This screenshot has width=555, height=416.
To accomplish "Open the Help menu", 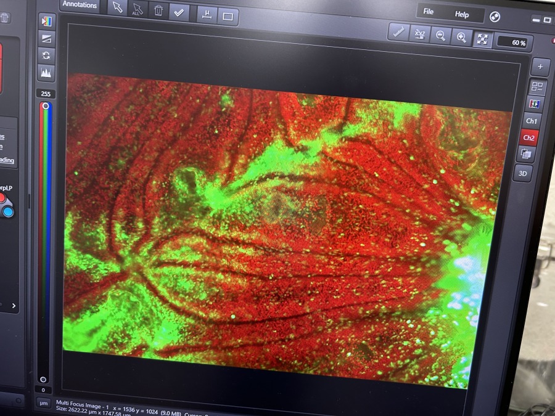I will 461,15.
